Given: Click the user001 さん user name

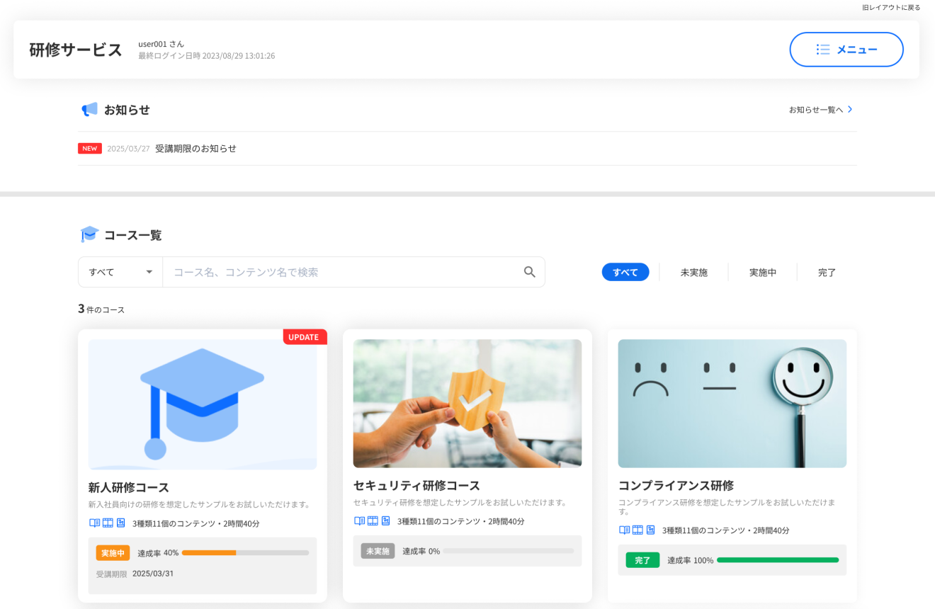Looking at the screenshot, I should [x=161, y=44].
